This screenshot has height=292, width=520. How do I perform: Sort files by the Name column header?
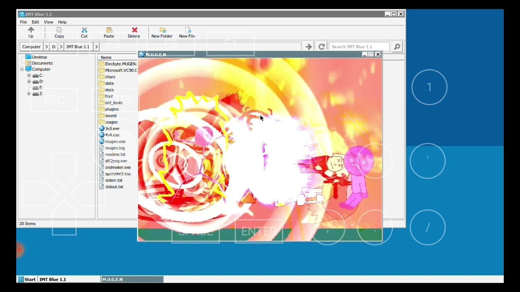tap(118, 57)
